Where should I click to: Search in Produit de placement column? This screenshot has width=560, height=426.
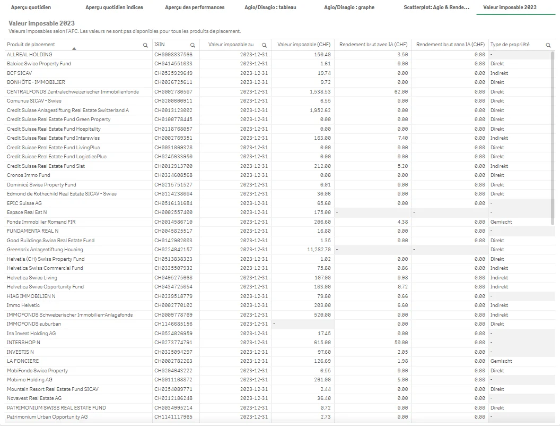click(x=145, y=45)
